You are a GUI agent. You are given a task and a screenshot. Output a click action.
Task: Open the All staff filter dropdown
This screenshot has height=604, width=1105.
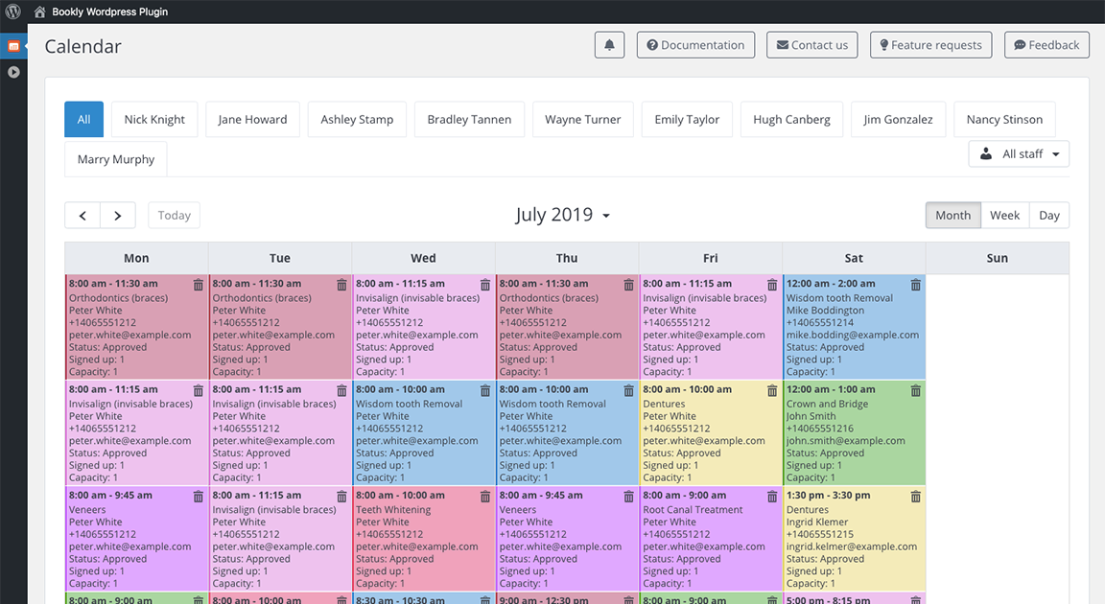click(1019, 153)
